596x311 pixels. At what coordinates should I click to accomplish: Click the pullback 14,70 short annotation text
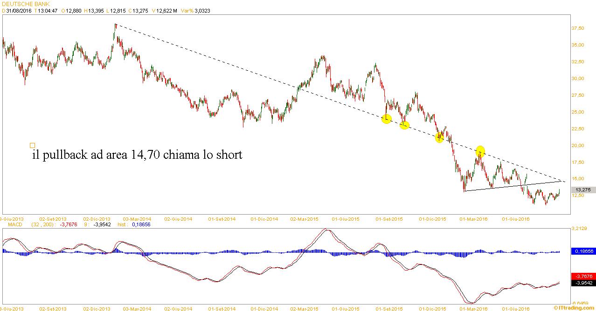coord(137,155)
